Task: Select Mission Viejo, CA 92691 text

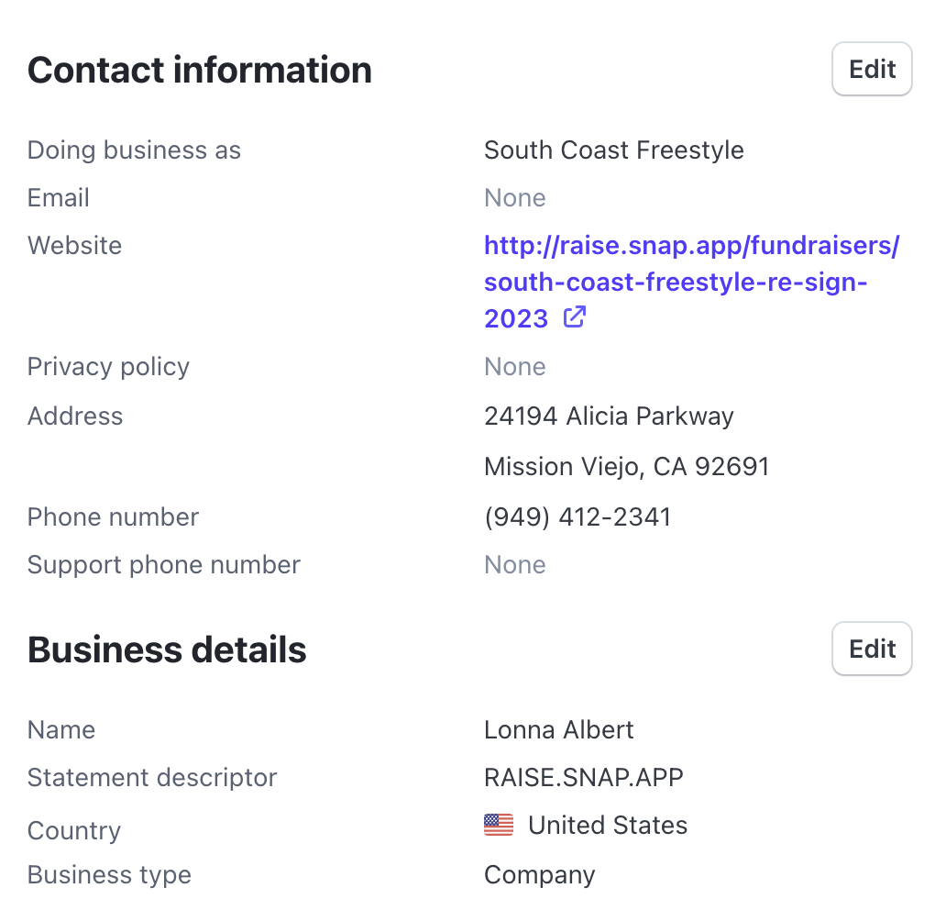Action: 627,466
